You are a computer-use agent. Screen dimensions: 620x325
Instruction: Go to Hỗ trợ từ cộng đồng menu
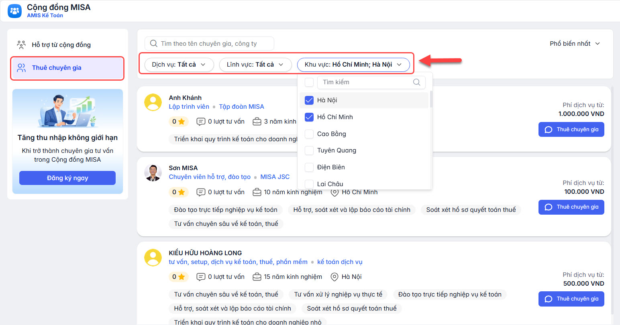61,45
